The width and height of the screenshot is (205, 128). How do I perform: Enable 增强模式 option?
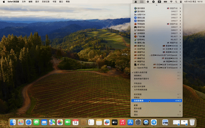[x=156, y=76]
